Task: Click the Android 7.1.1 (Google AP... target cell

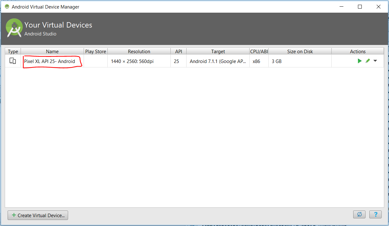Action: [x=218, y=61]
